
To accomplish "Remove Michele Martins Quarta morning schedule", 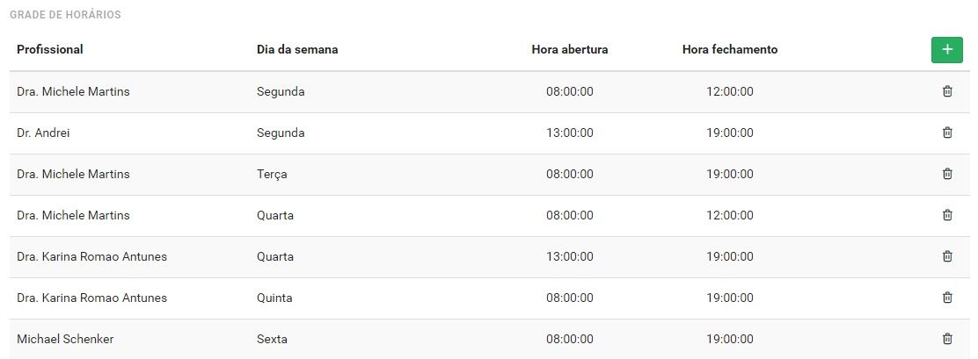I will (x=947, y=215).
